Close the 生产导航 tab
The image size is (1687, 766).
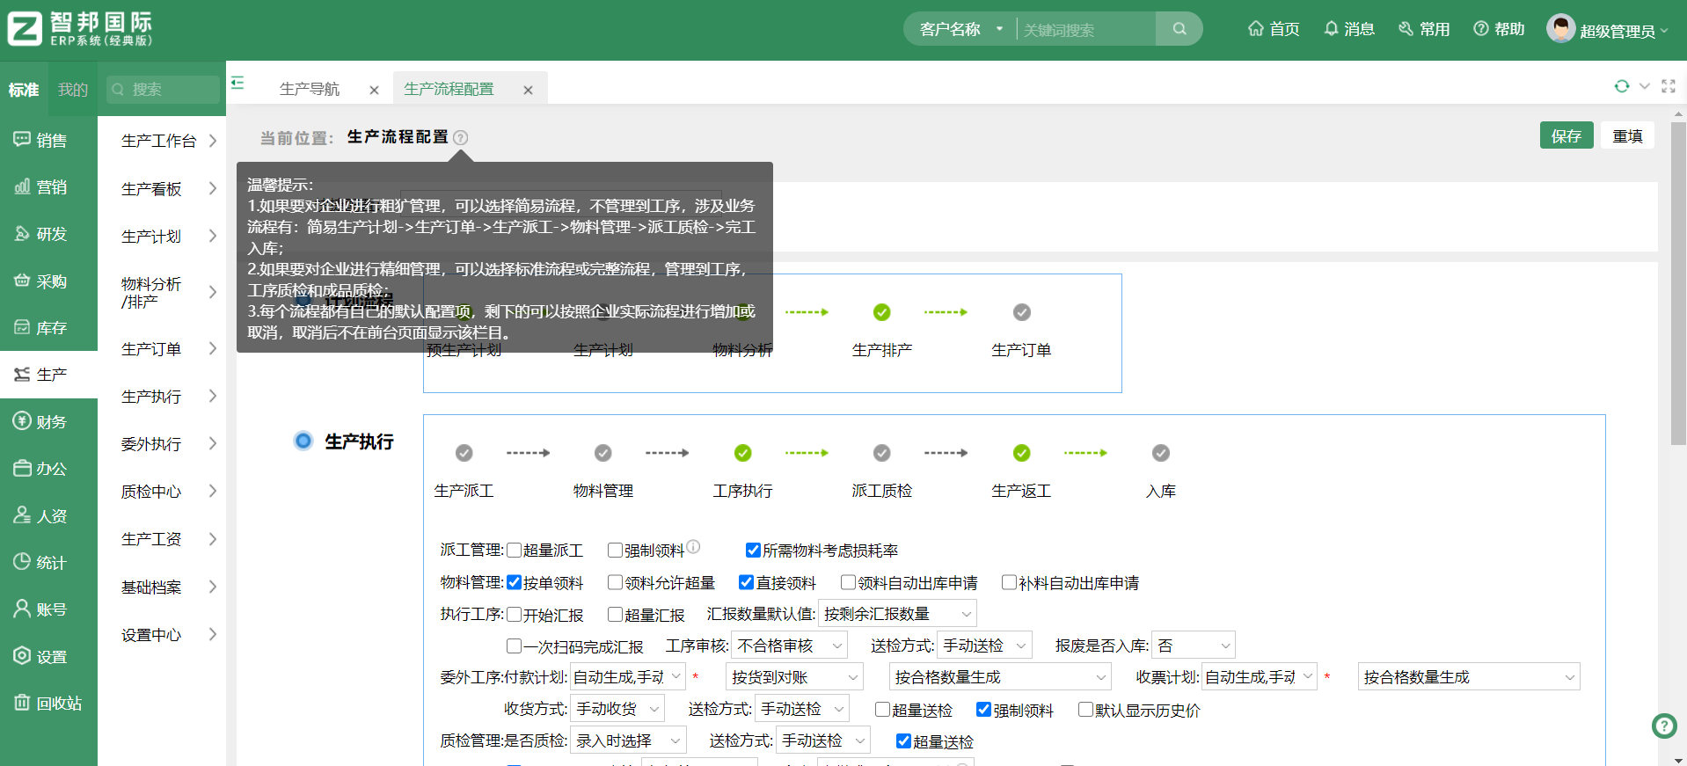pos(374,90)
